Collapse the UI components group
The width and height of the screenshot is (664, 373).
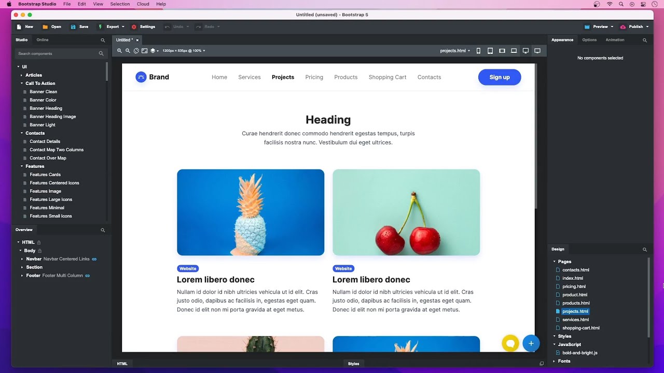click(x=18, y=67)
